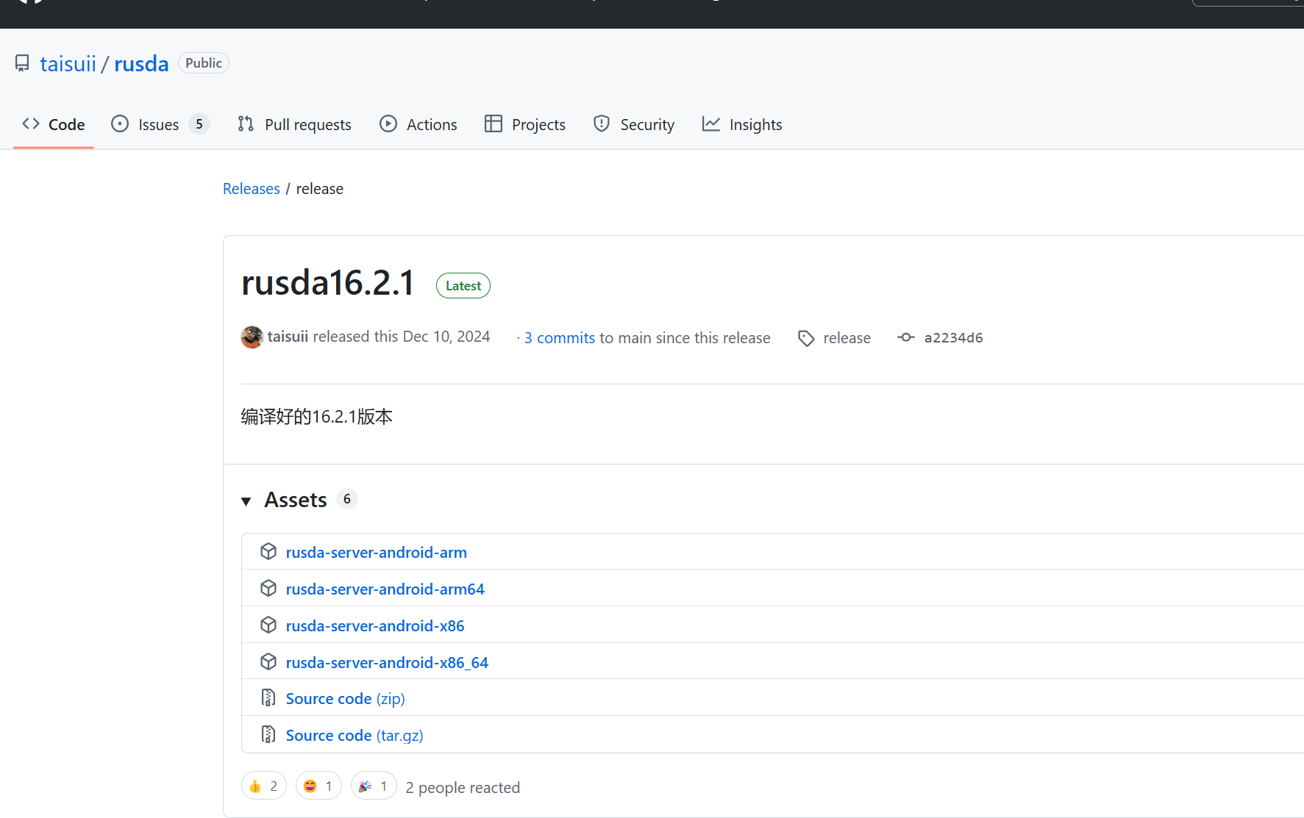Click the Pull requests branch icon
The height and width of the screenshot is (818, 1304).
click(246, 124)
